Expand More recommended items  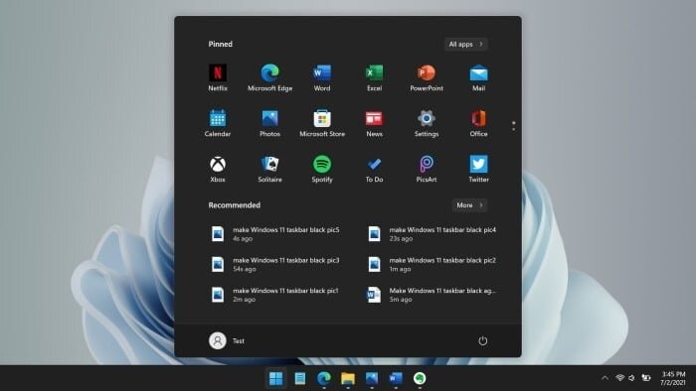(469, 205)
